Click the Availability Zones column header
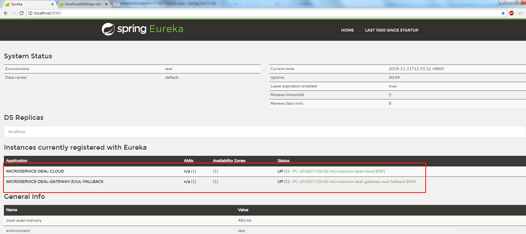526x234 pixels. tap(229, 161)
